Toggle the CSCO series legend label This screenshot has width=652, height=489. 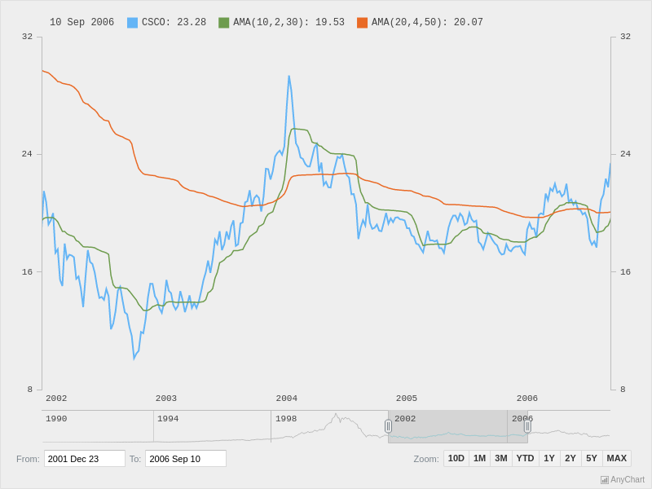[x=174, y=22]
